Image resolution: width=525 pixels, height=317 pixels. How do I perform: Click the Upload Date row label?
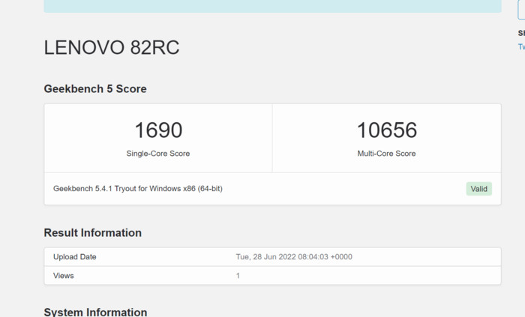[x=75, y=257]
